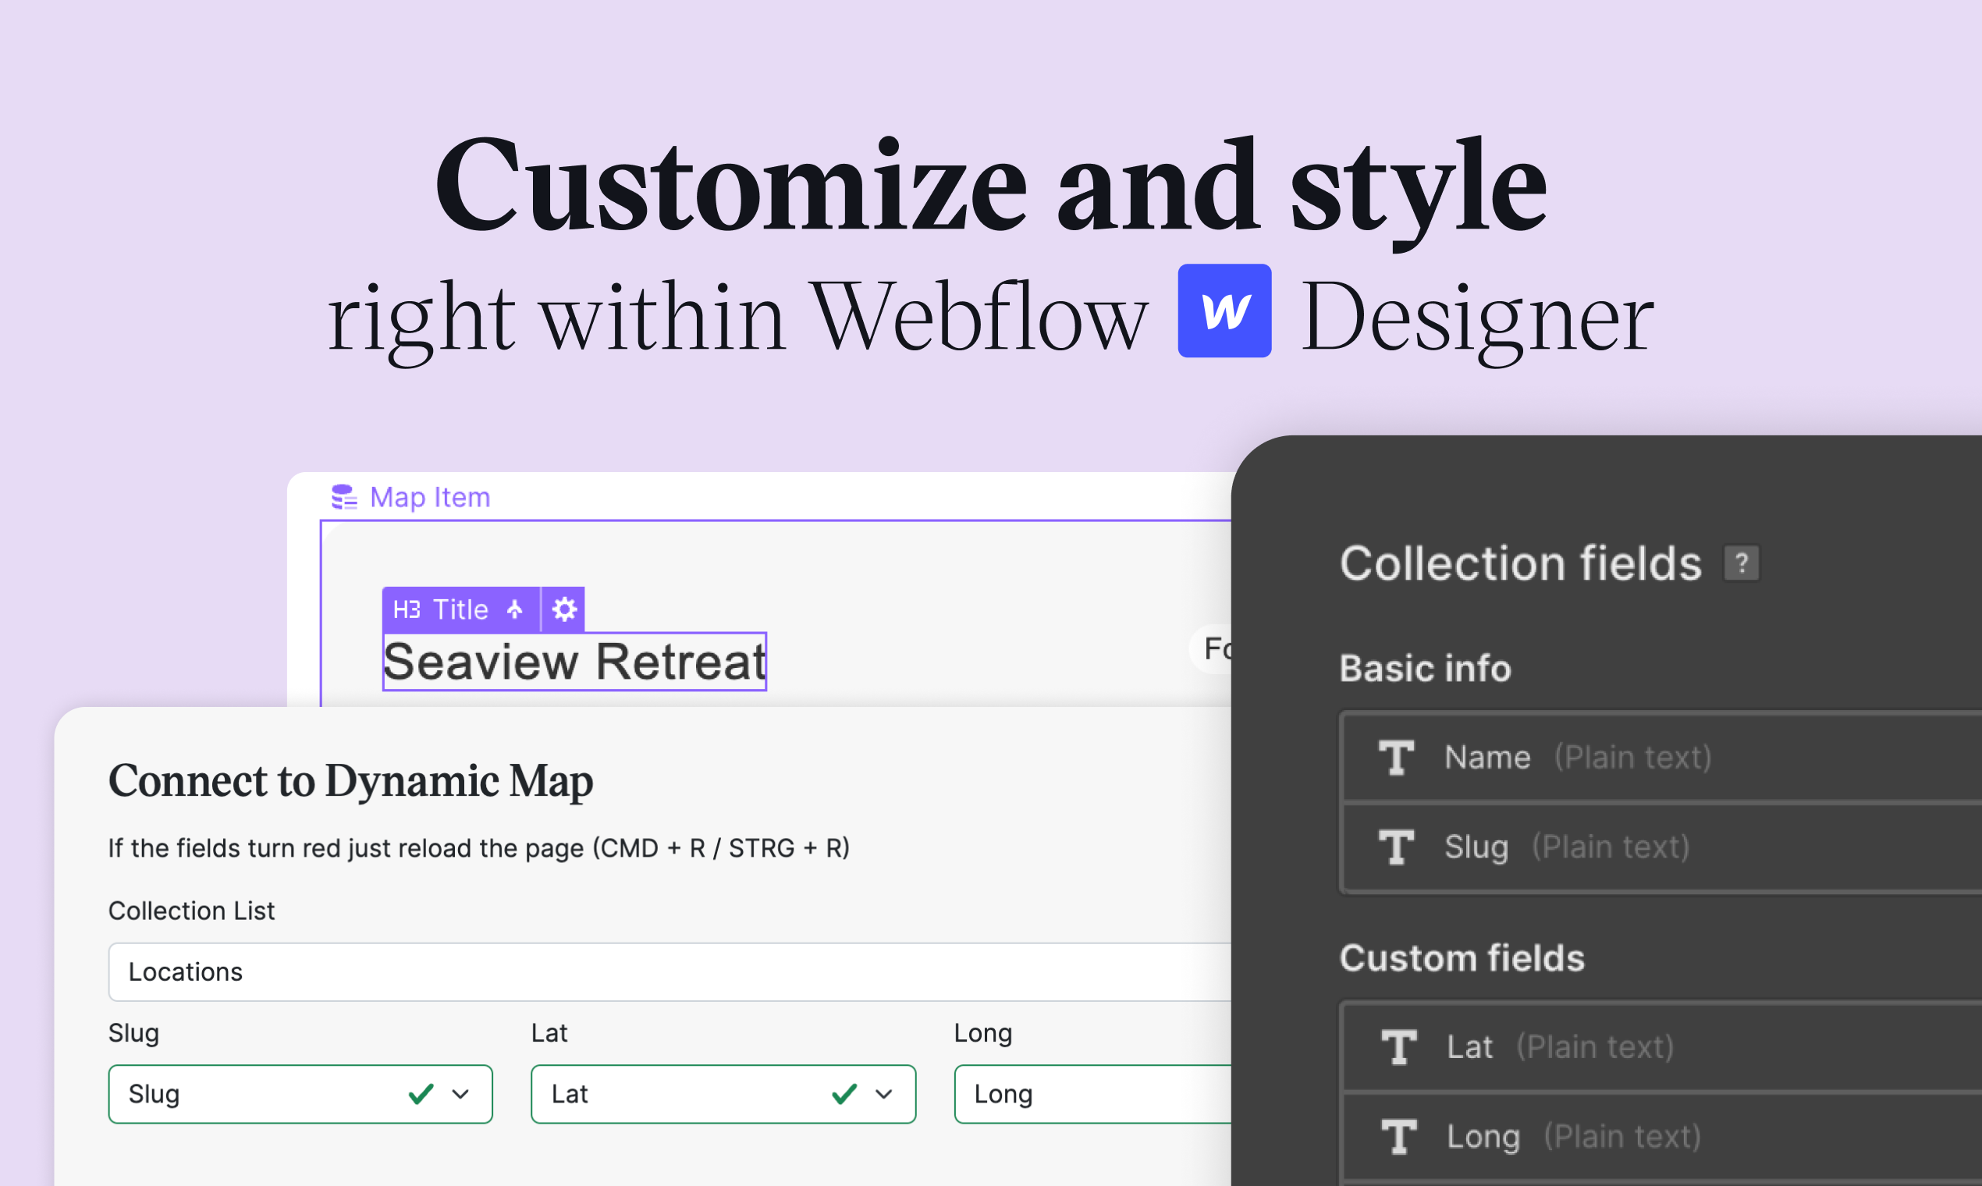Click the Map Item collection list icon
Viewport: 1982px width, 1186px height.
click(343, 496)
